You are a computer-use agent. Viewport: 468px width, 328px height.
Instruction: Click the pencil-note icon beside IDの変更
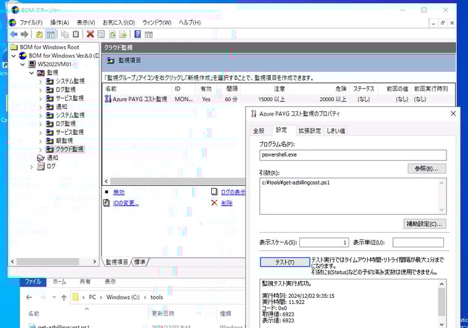click(107, 203)
